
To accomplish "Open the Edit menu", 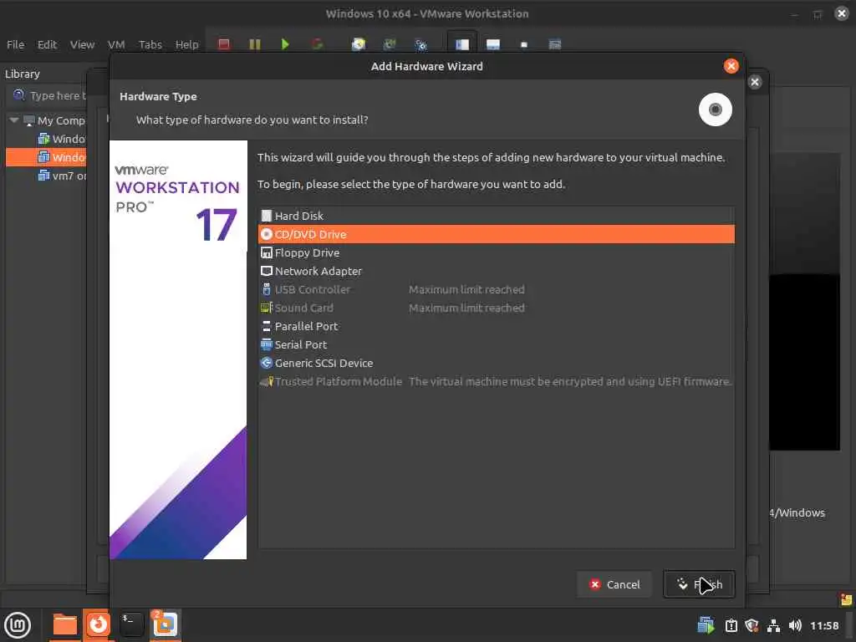I will [47, 45].
